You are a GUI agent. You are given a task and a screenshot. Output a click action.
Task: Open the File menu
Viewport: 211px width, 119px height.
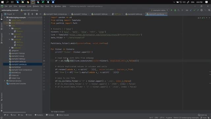6,6
